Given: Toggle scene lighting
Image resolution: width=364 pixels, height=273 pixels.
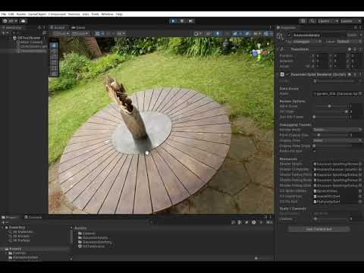Looking at the screenshot, I should 218,33.
